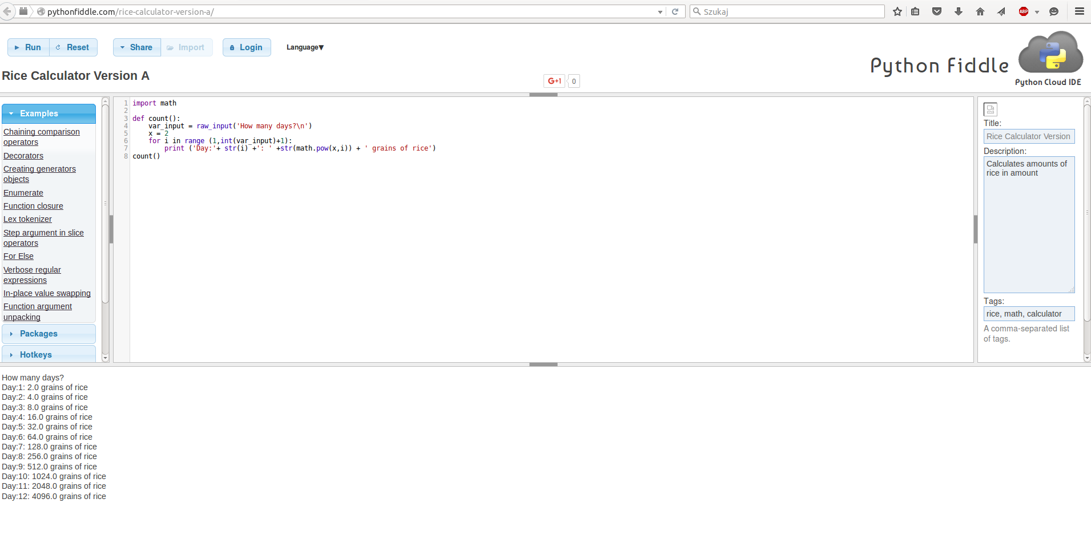1091x535 pixels.
Task: Click the Adblock Plus icon
Action: 1024,11
